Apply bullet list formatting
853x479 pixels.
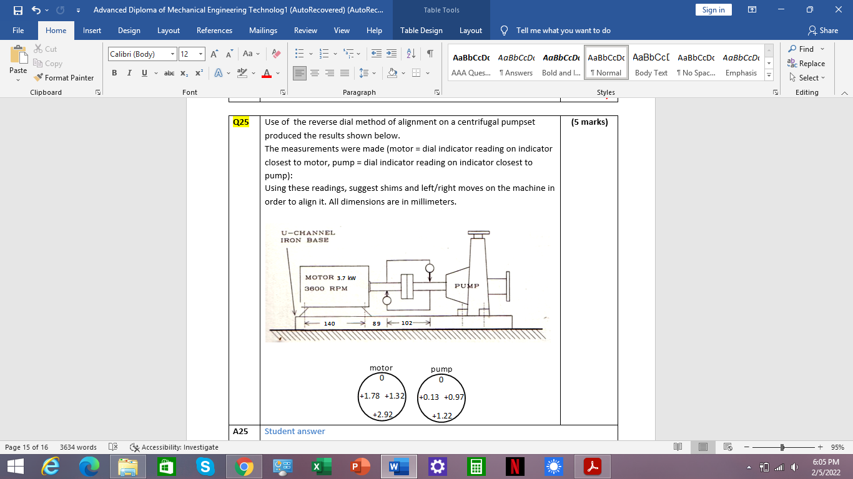(300, 54)
